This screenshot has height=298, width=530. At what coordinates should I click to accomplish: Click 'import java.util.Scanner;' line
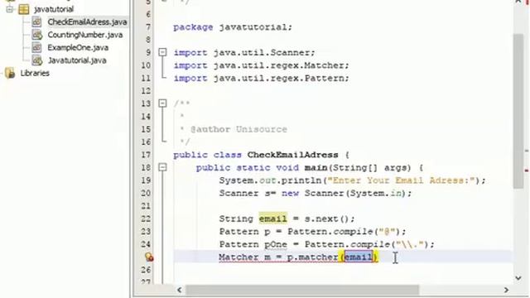click(244, 53)
